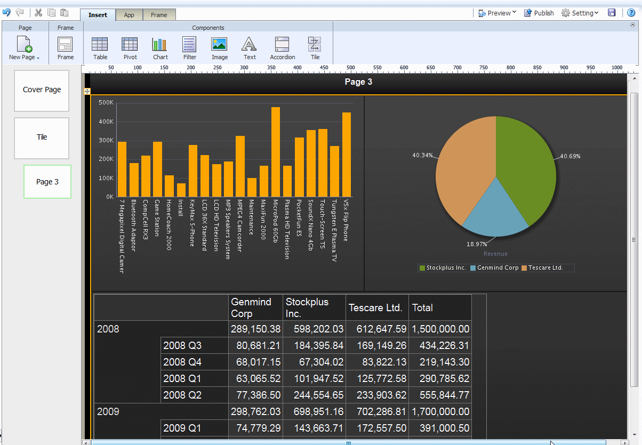Click the Undo arrow icon
The width and height of the screenshot is (642, 445).
click(x=6, y=12)
